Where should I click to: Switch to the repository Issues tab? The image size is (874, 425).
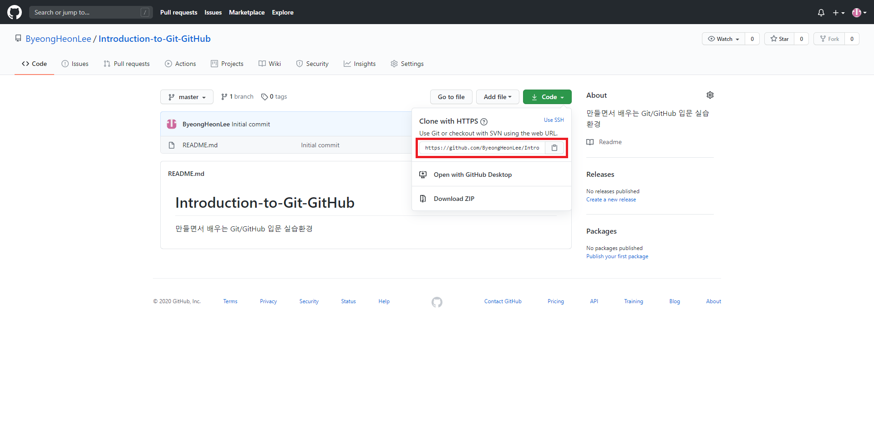pos(75,64)
